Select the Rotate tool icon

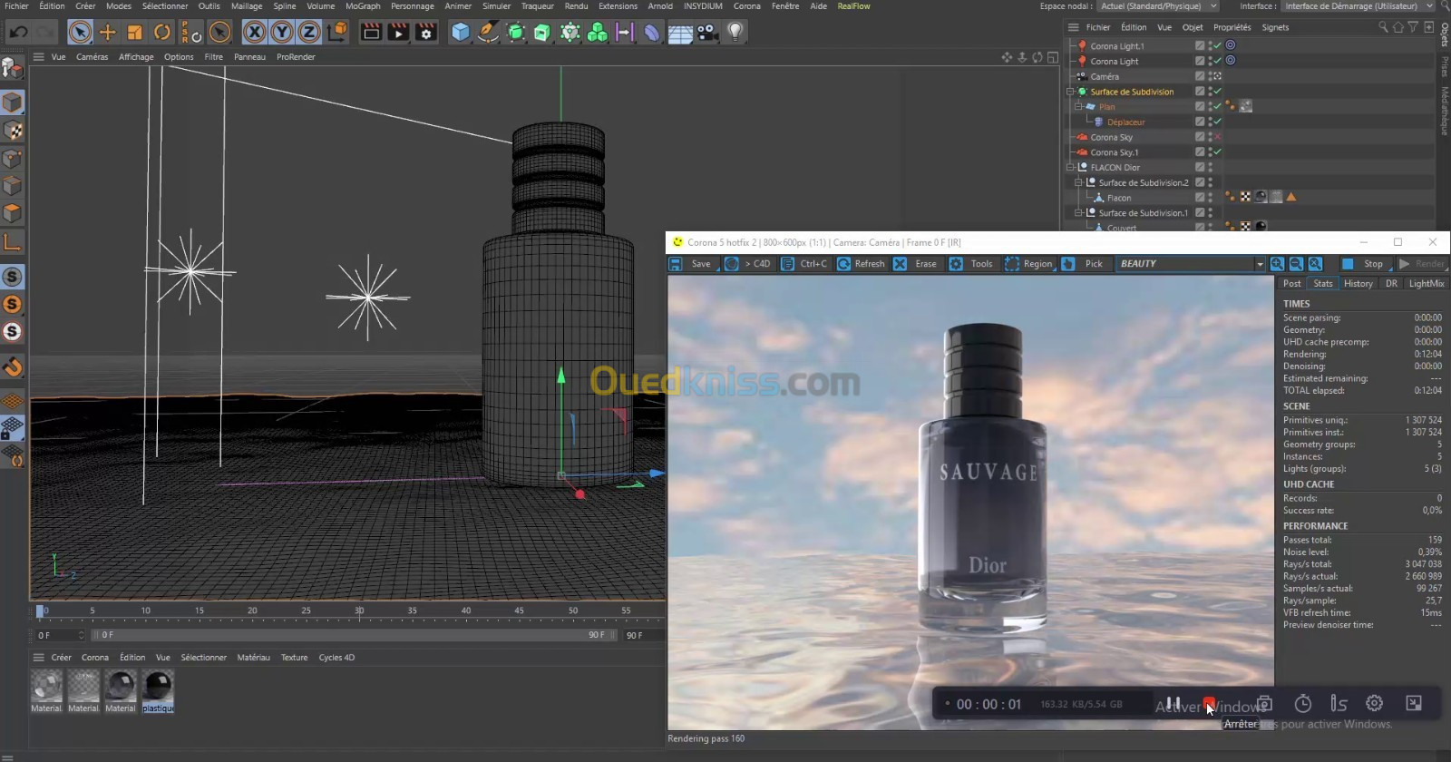click(161, 33)
